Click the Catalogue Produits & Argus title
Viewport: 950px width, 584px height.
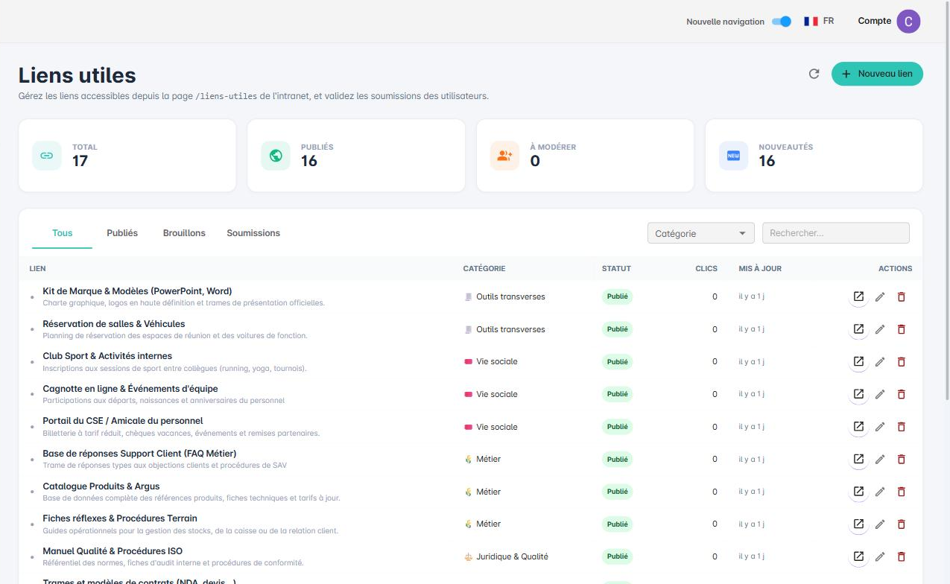pos(101,486)
